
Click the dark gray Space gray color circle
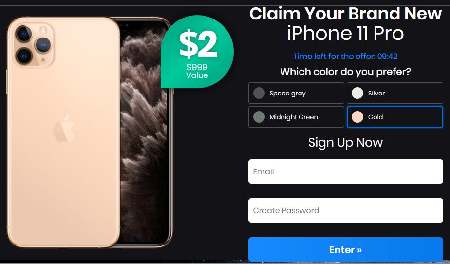tap(259, 93)
